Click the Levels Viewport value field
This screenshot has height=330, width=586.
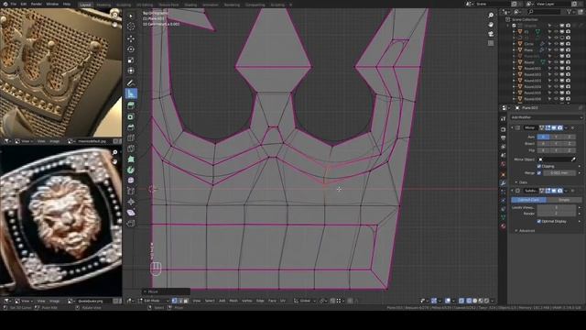(556, 207)
